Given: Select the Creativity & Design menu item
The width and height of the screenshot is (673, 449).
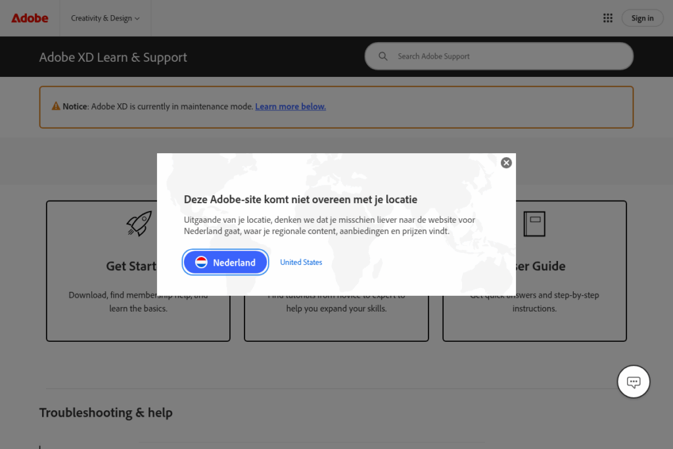Looking at the screenshot, I should (102, 18).
